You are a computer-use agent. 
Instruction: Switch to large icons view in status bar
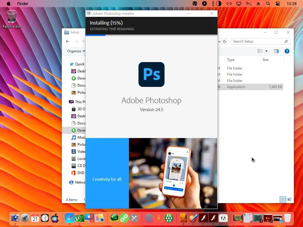pyautogui.click(x=289, y=200)
